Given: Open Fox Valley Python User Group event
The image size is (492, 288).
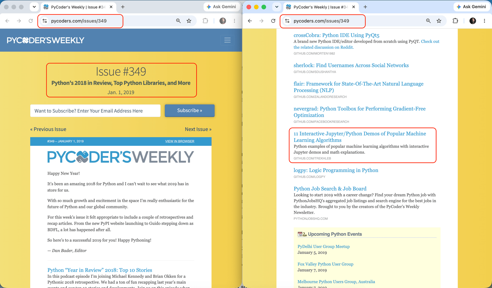Looking at the screenshot, I should [325, 264].
